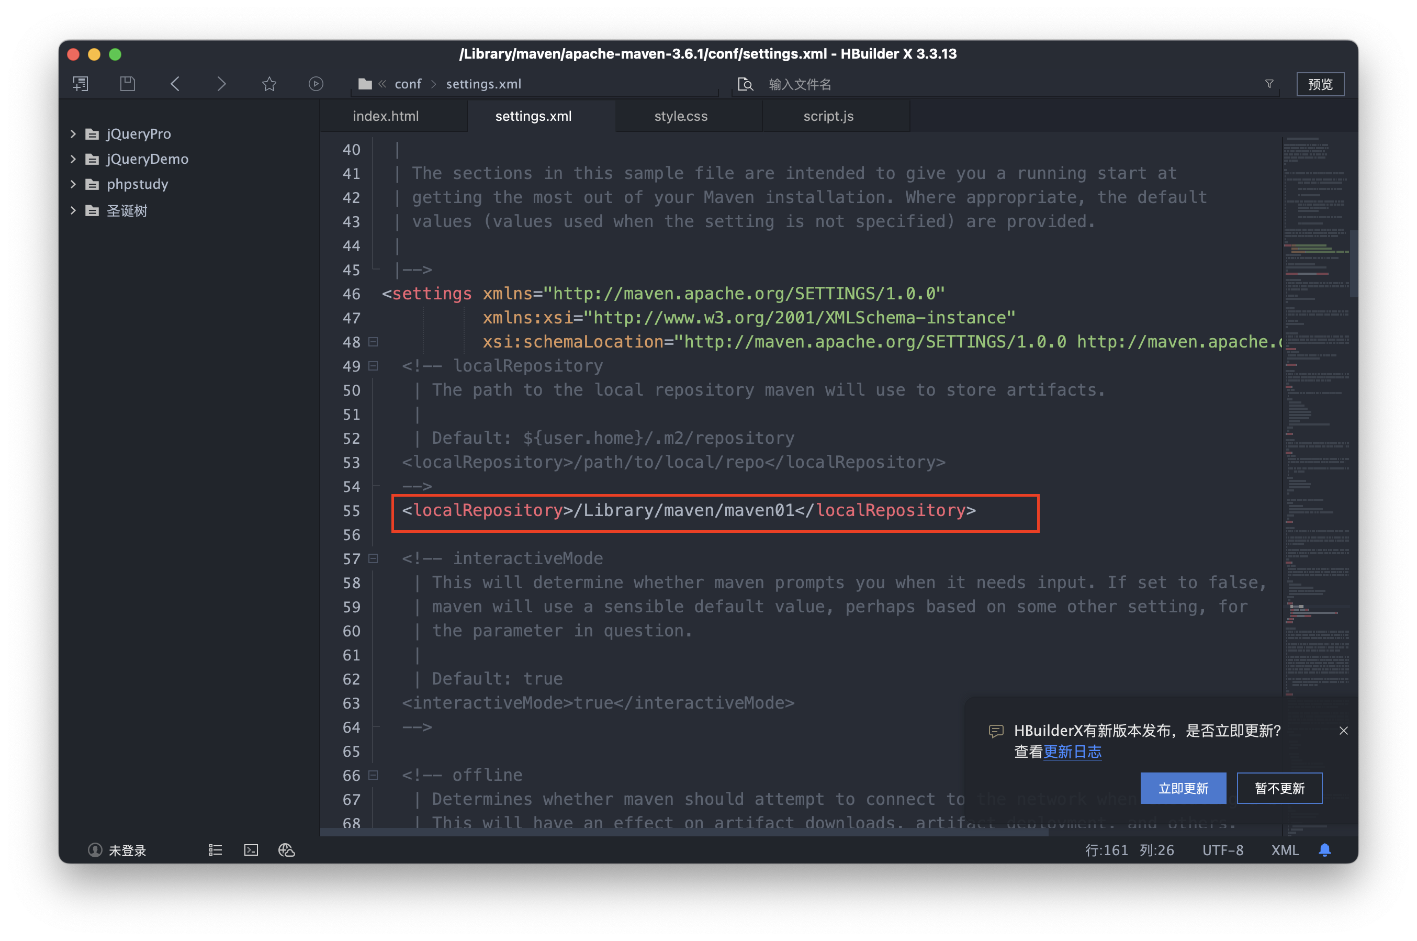Toggle the document outline list icon
Viewport: 1417px width, 941px height.
(x=216, y=850)
